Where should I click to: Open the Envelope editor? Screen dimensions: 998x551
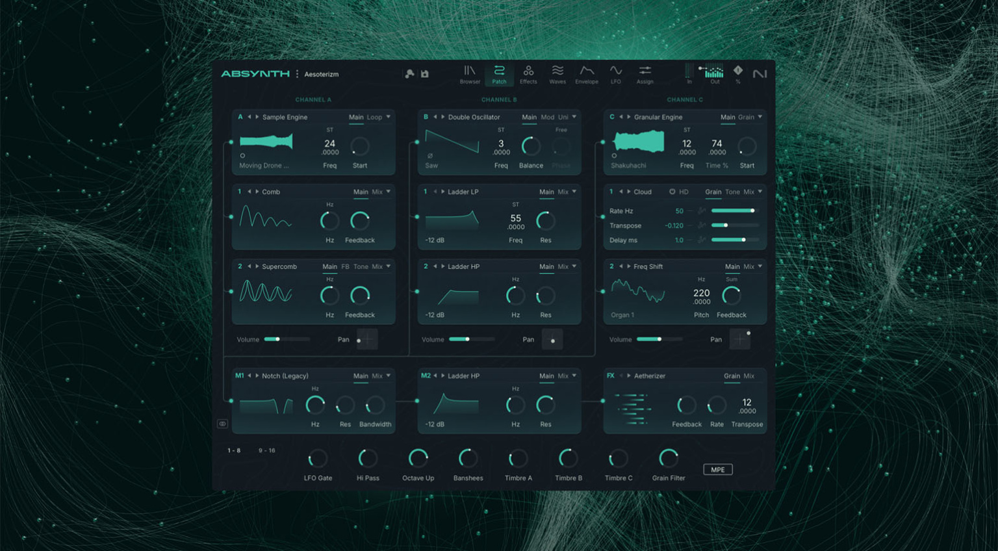587,73
